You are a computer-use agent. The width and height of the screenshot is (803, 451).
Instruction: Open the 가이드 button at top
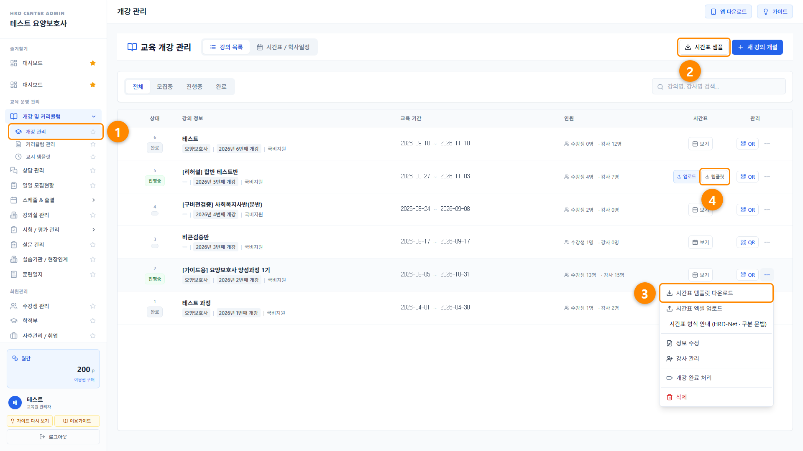[775, 12]
